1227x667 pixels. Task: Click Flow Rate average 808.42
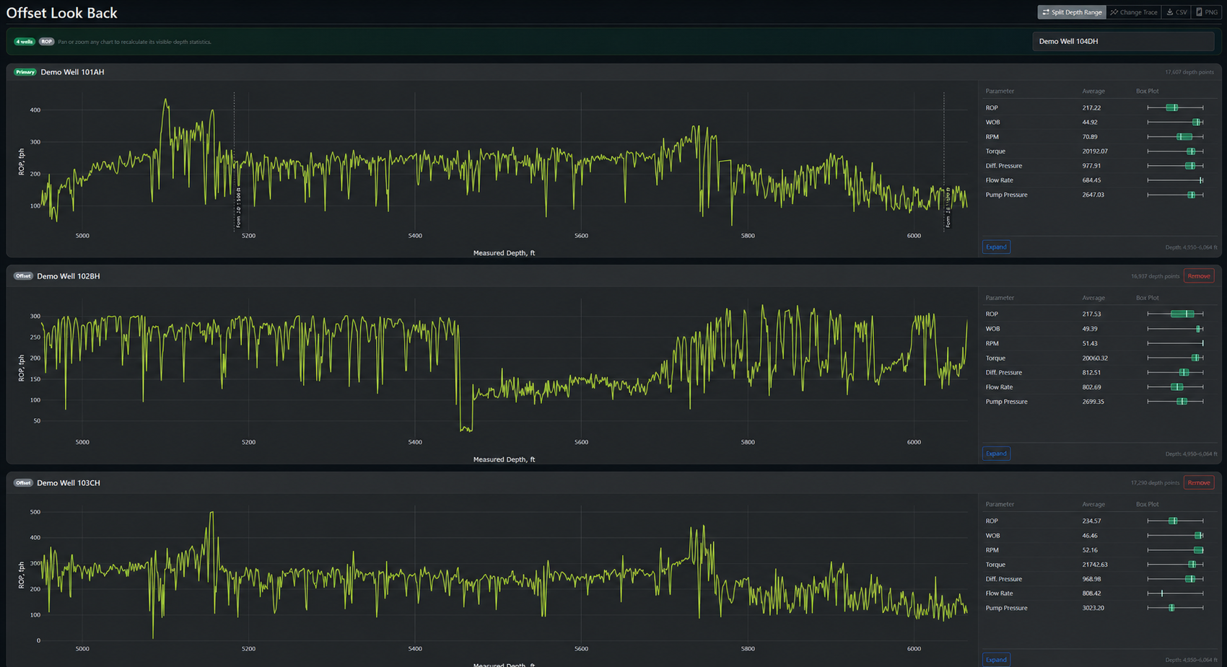(x=1091, y=593)
